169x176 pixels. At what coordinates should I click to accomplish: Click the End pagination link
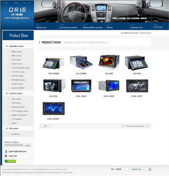coord(143,126)
